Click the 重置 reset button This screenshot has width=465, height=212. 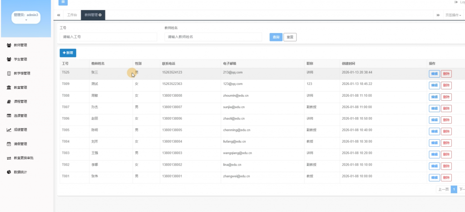pyautogui.click(x=290, y=37)
